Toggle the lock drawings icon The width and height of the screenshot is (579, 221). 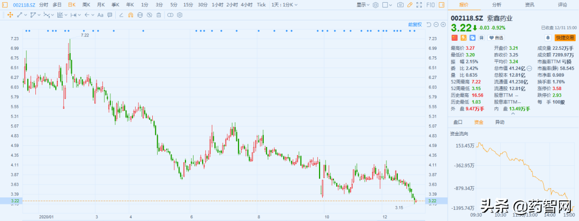point(140,15)
